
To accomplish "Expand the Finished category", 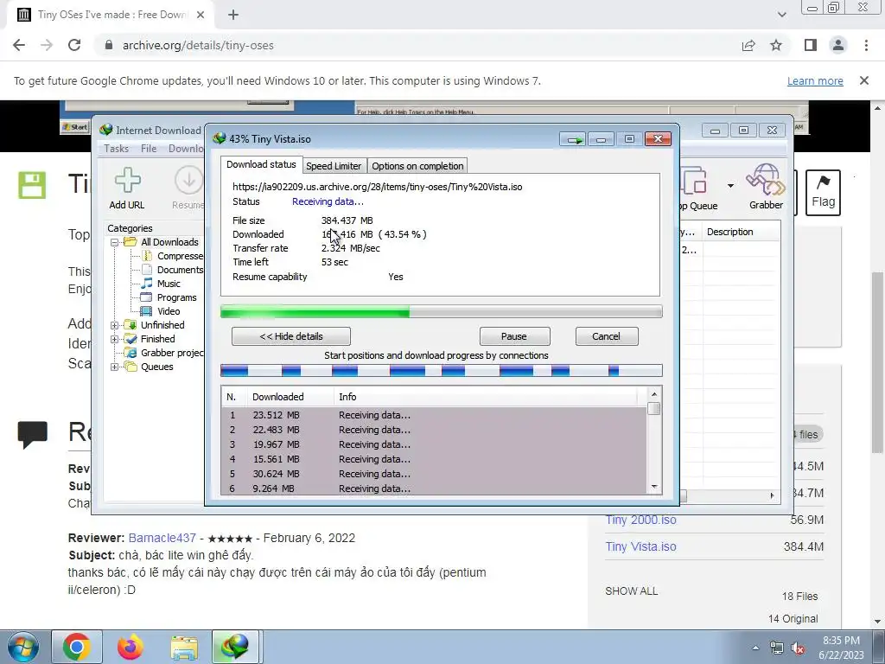I will [115, 339].
